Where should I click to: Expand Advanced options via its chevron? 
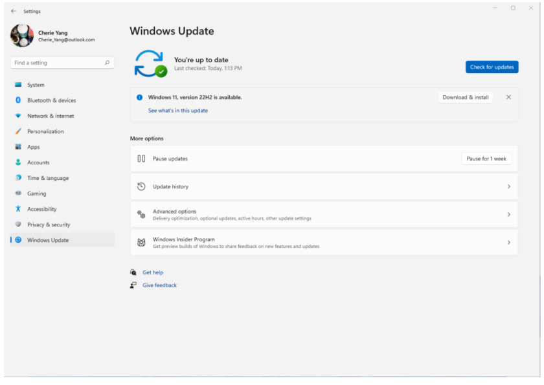click(509, 215)
